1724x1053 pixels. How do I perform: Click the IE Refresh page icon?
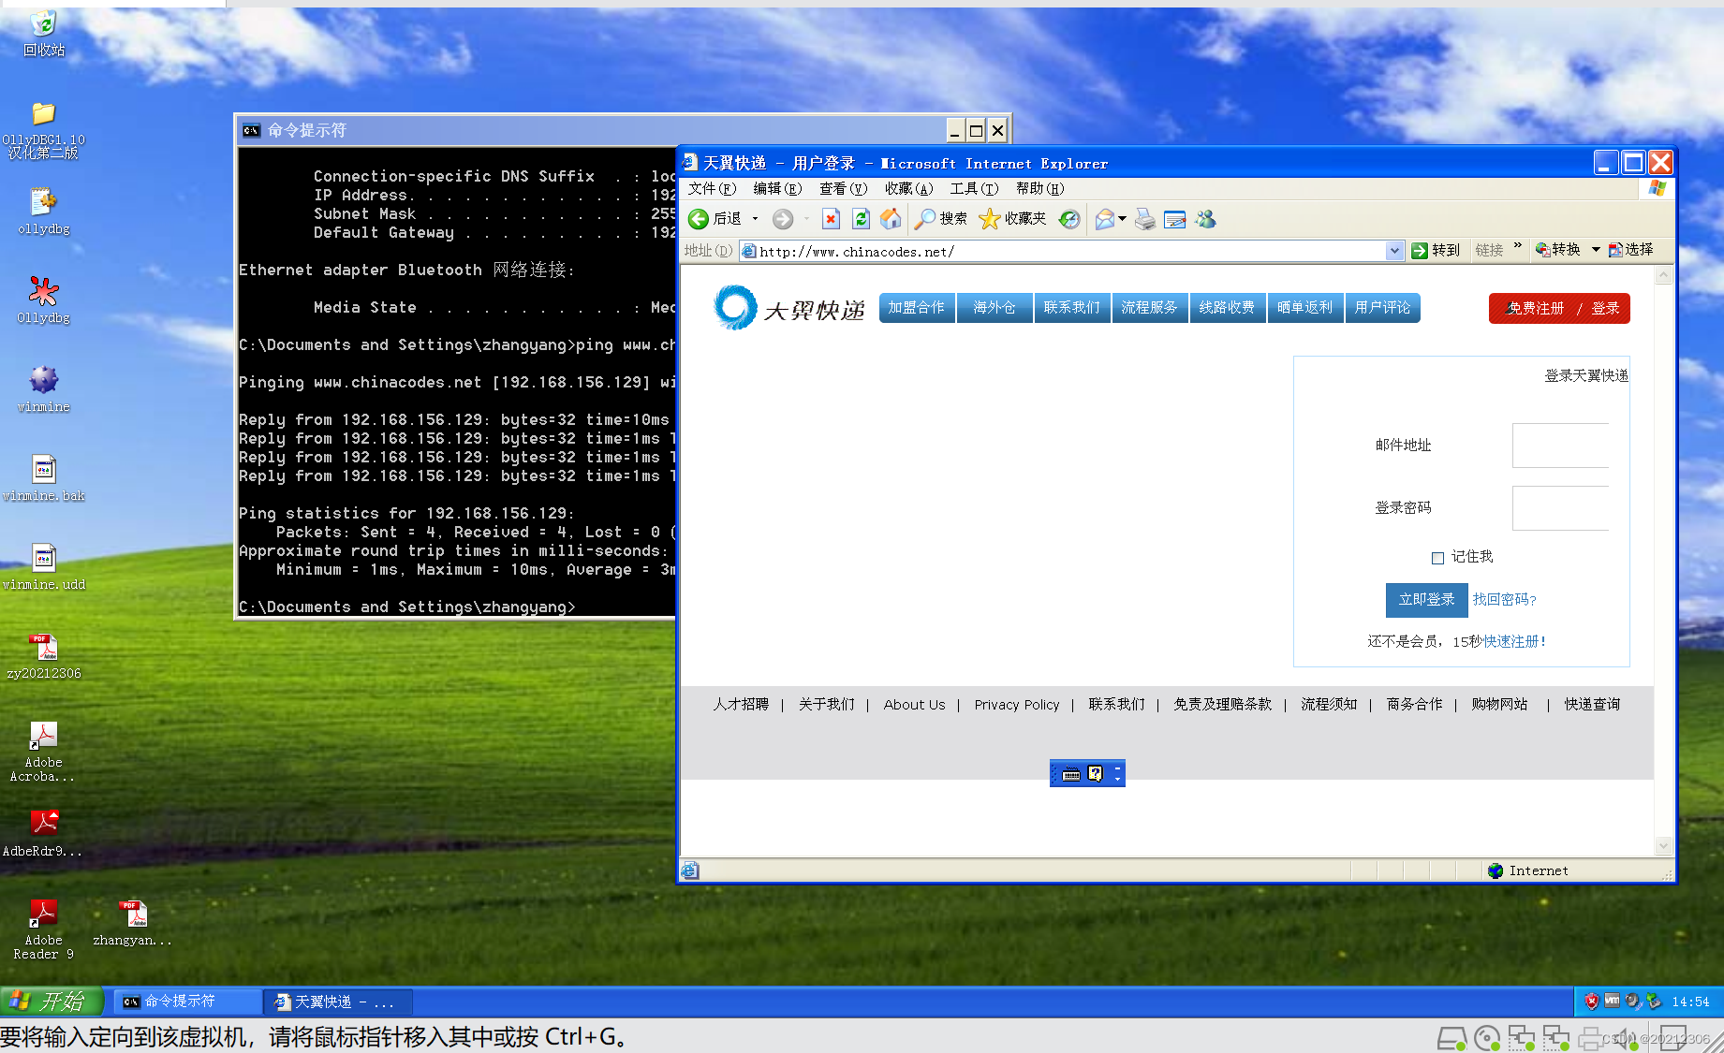[x=861, y=219]
